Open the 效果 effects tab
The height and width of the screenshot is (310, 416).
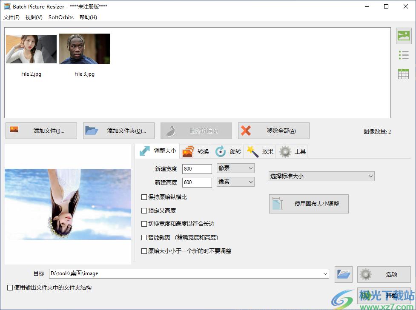(261, 151)
